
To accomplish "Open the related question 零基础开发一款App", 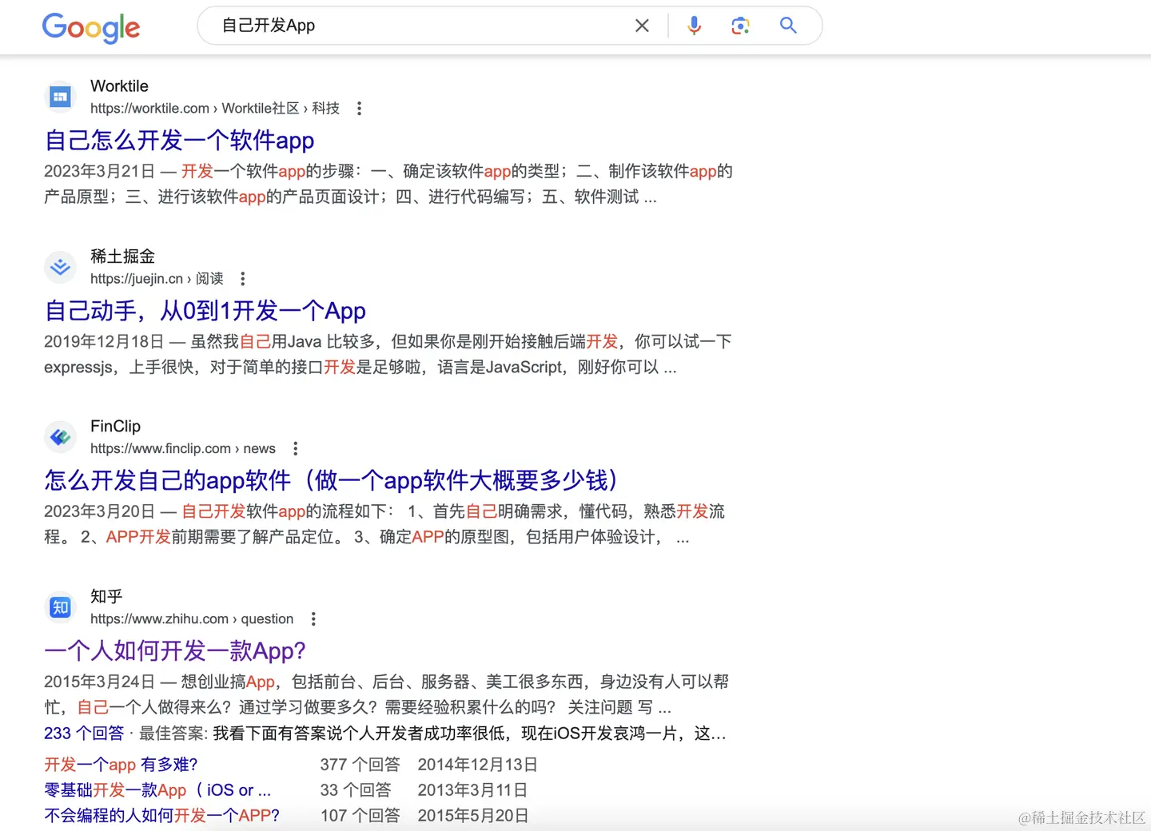I will [x=157, y=790].
